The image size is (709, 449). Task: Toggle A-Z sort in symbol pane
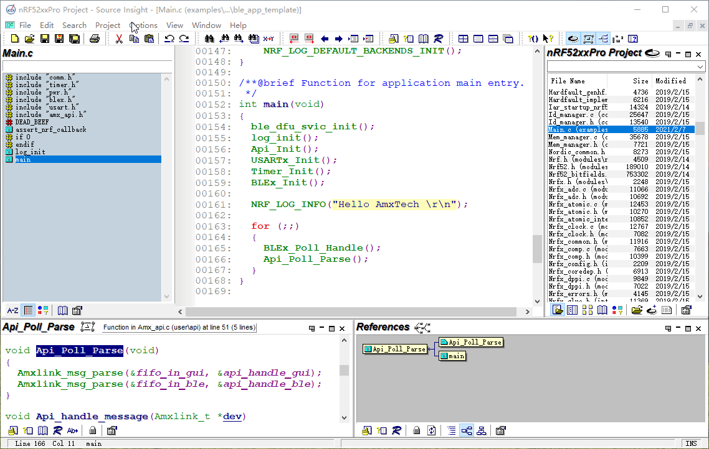[12, 310]
